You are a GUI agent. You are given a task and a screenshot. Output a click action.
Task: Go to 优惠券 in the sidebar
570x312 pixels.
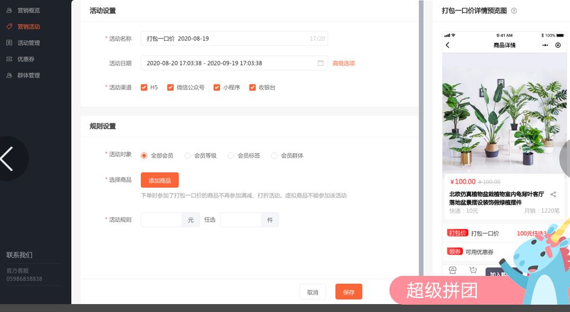(26, 59)
